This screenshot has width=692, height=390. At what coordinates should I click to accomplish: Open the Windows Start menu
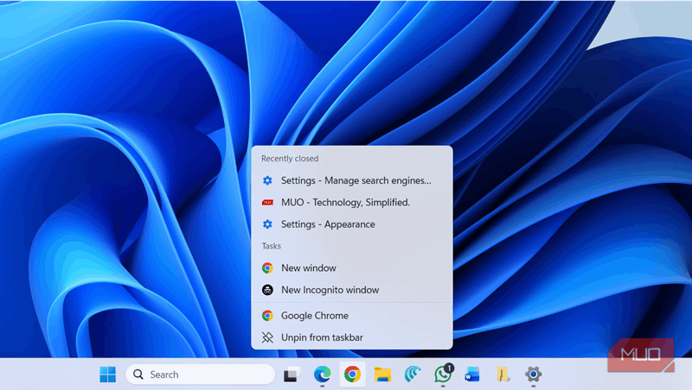pyautogui.click(x=108, y=374)
